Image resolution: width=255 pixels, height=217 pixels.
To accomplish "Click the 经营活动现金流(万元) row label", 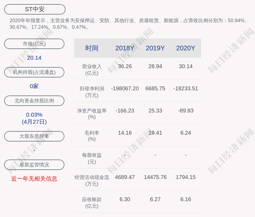I will 92,181.
